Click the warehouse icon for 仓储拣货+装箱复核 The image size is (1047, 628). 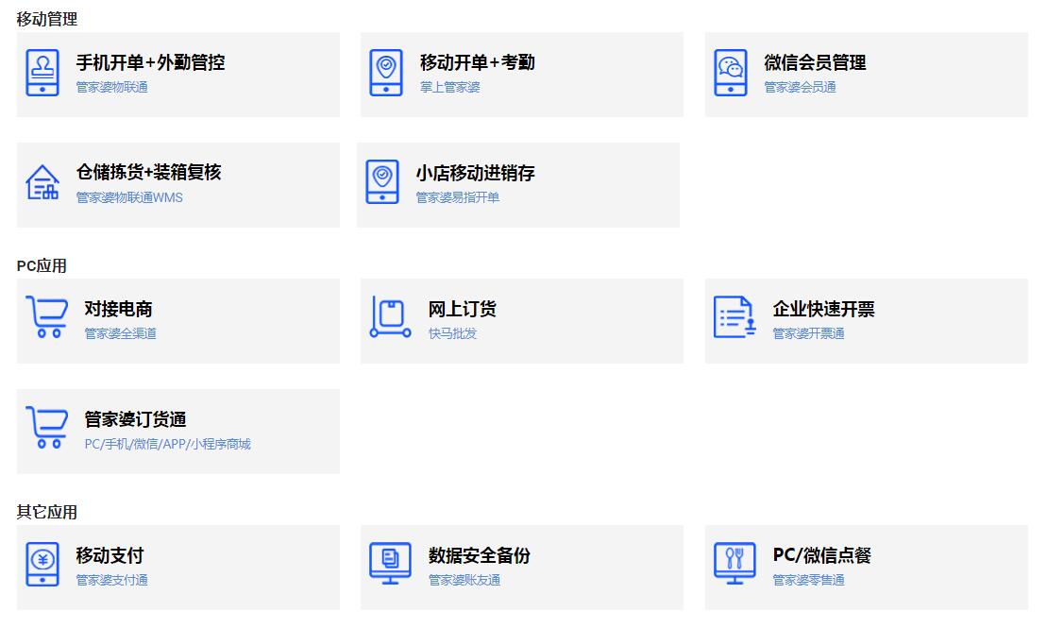tap(42, 182)
